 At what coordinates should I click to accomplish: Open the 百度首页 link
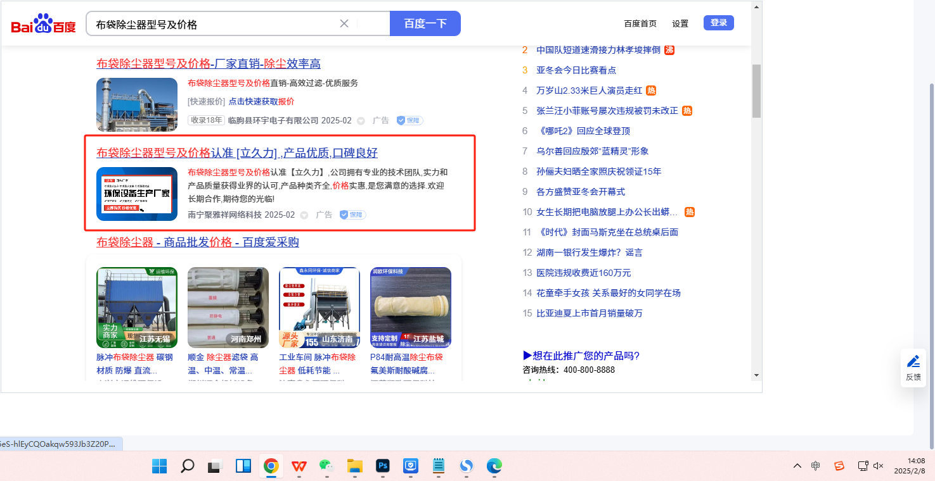pos(640,23)
